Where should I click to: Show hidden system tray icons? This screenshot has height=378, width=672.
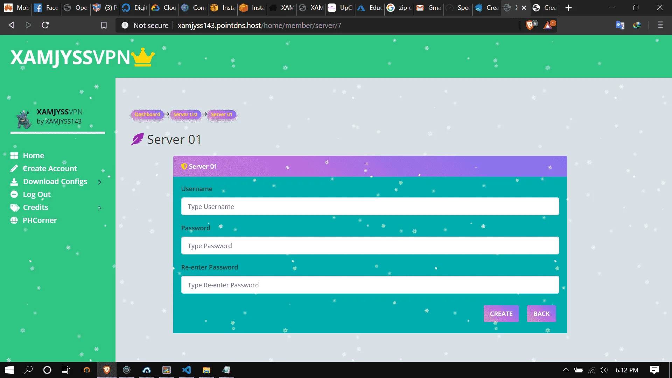coord(566,370)
